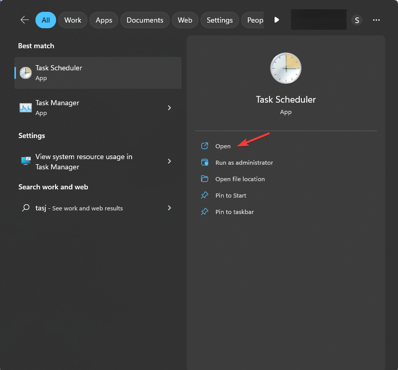This screenshot has height=370, width=398.
Task: Click the Task Manager graph icon
Action: click(26, 108)
